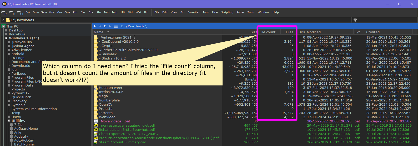Sort by the Dirs column header

click(301, 32)
